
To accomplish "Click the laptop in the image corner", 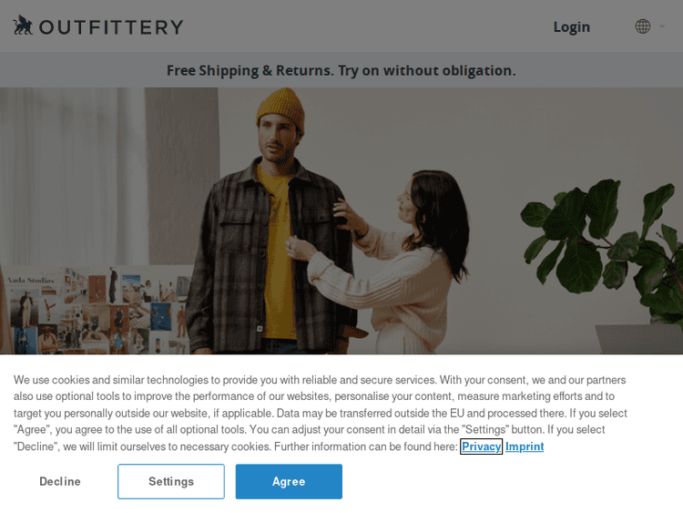I will [x=638, y=339].
